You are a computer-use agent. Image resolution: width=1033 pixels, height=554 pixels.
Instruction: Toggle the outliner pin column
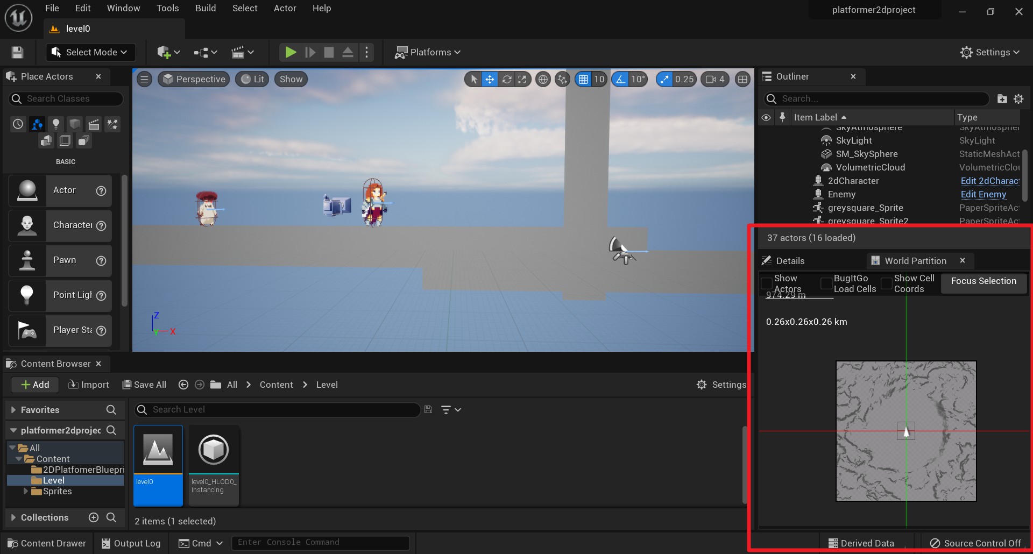(x=782, y=117)
